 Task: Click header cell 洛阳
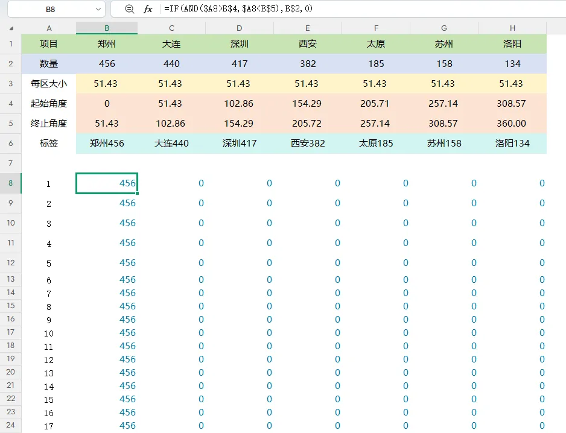point(512,44)
